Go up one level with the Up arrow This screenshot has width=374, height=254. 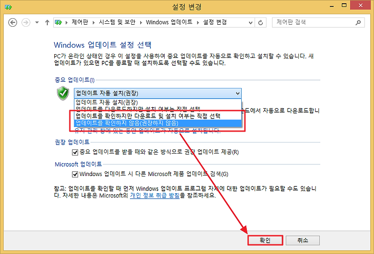[x=47, y=22]
